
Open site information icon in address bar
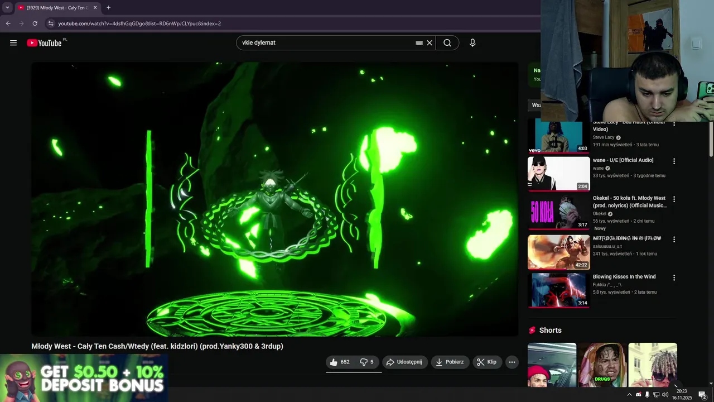[x=50, y=23]
